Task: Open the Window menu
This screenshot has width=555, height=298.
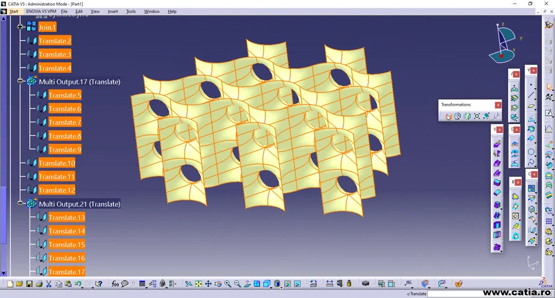Action: pos(152,12)
